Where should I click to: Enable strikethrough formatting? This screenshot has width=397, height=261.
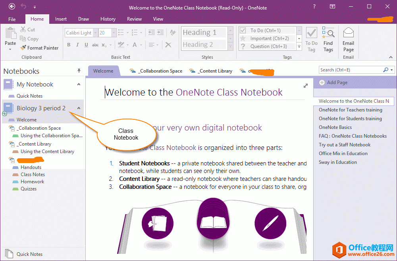pyautogui.click(x=95, y=44)
